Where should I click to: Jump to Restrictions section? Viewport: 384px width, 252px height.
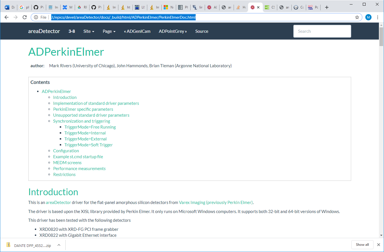pos(64,175)
